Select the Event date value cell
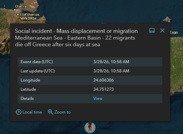This screenshot has width=183, height=134. click(111, 62)
